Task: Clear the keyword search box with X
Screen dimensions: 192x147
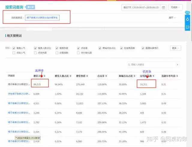Action: pyautogui.click(x=177, y=65)
